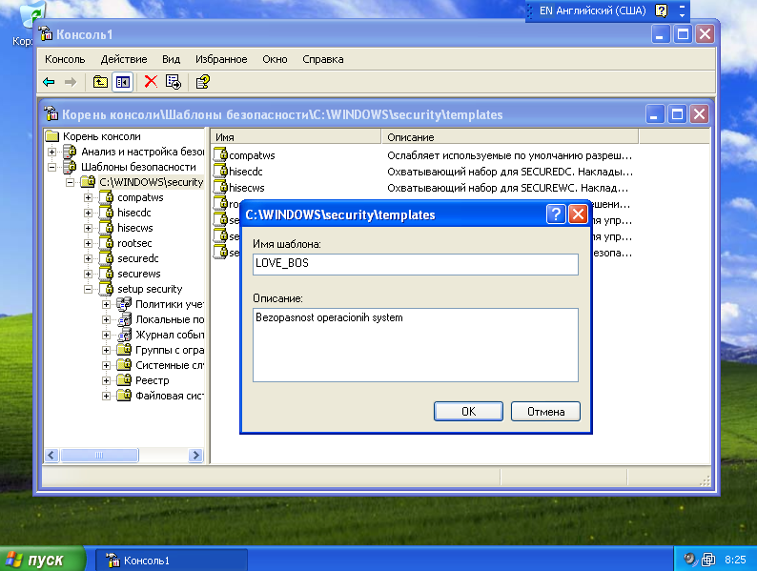This screenshot has height=571, width=757.
Task: Expand Анализ и настройка безопасности node
Action: point(51,152)
